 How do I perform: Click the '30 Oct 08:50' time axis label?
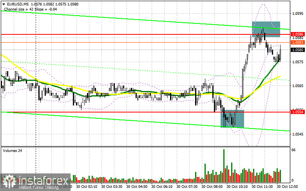pyautogui.click(x=212, y=187)
